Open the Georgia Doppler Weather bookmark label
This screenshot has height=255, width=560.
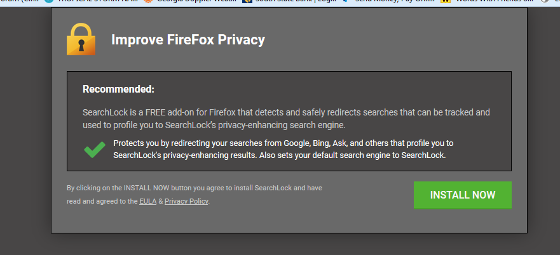point(196,1)
